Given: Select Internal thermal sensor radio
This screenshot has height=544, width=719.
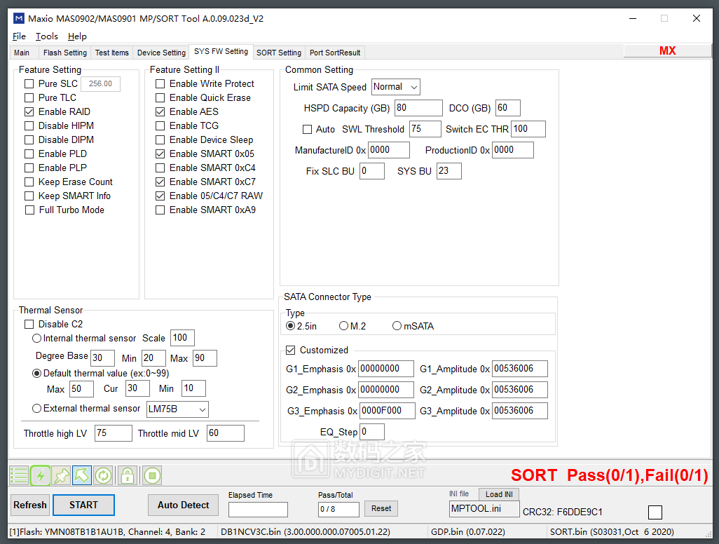Looking at the screenshot, I should click(x=36, y=338).
